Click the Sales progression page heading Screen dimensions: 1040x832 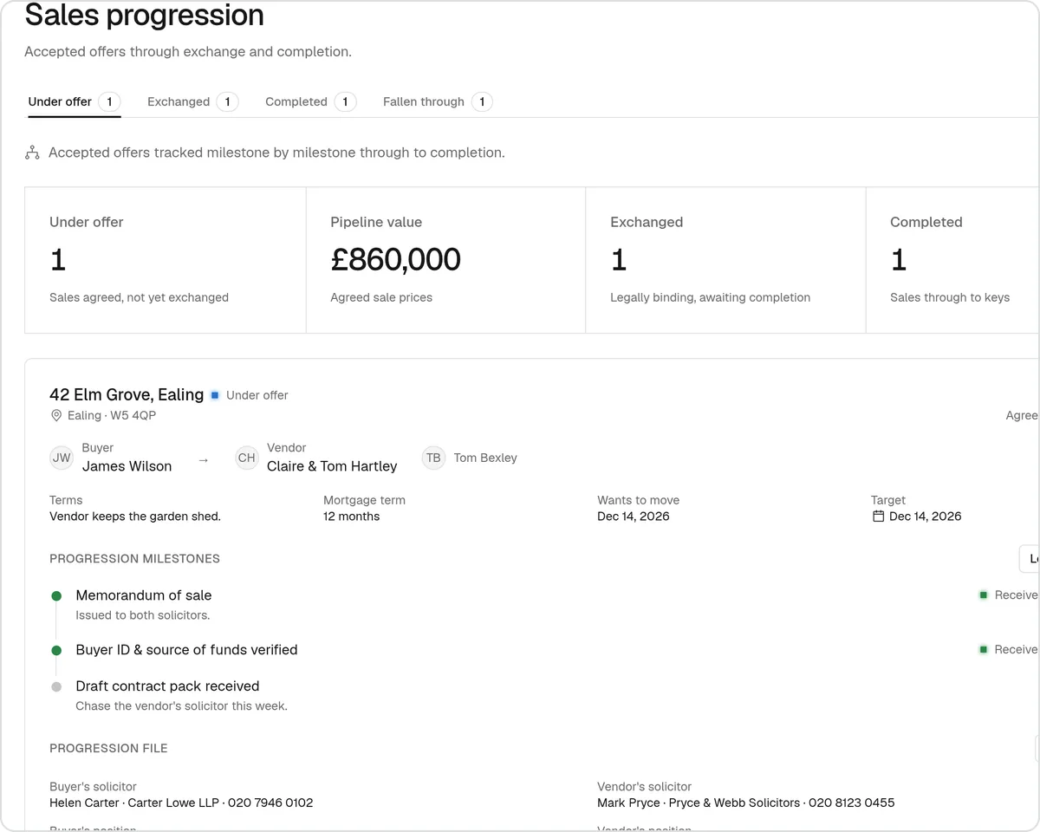[145, 15]
